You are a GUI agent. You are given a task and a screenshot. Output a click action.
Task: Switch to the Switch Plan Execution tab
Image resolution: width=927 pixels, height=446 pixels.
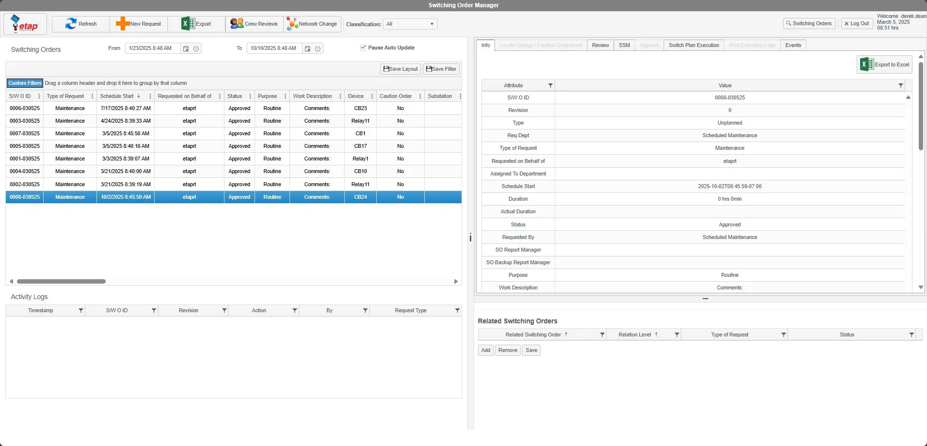693,45
